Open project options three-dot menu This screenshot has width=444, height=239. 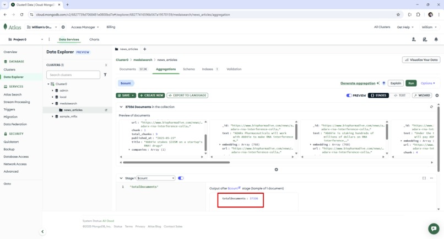[x=49, y=39]
